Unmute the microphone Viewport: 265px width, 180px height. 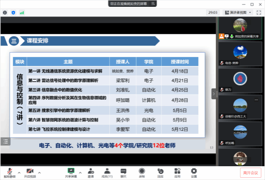pos(10,173)
